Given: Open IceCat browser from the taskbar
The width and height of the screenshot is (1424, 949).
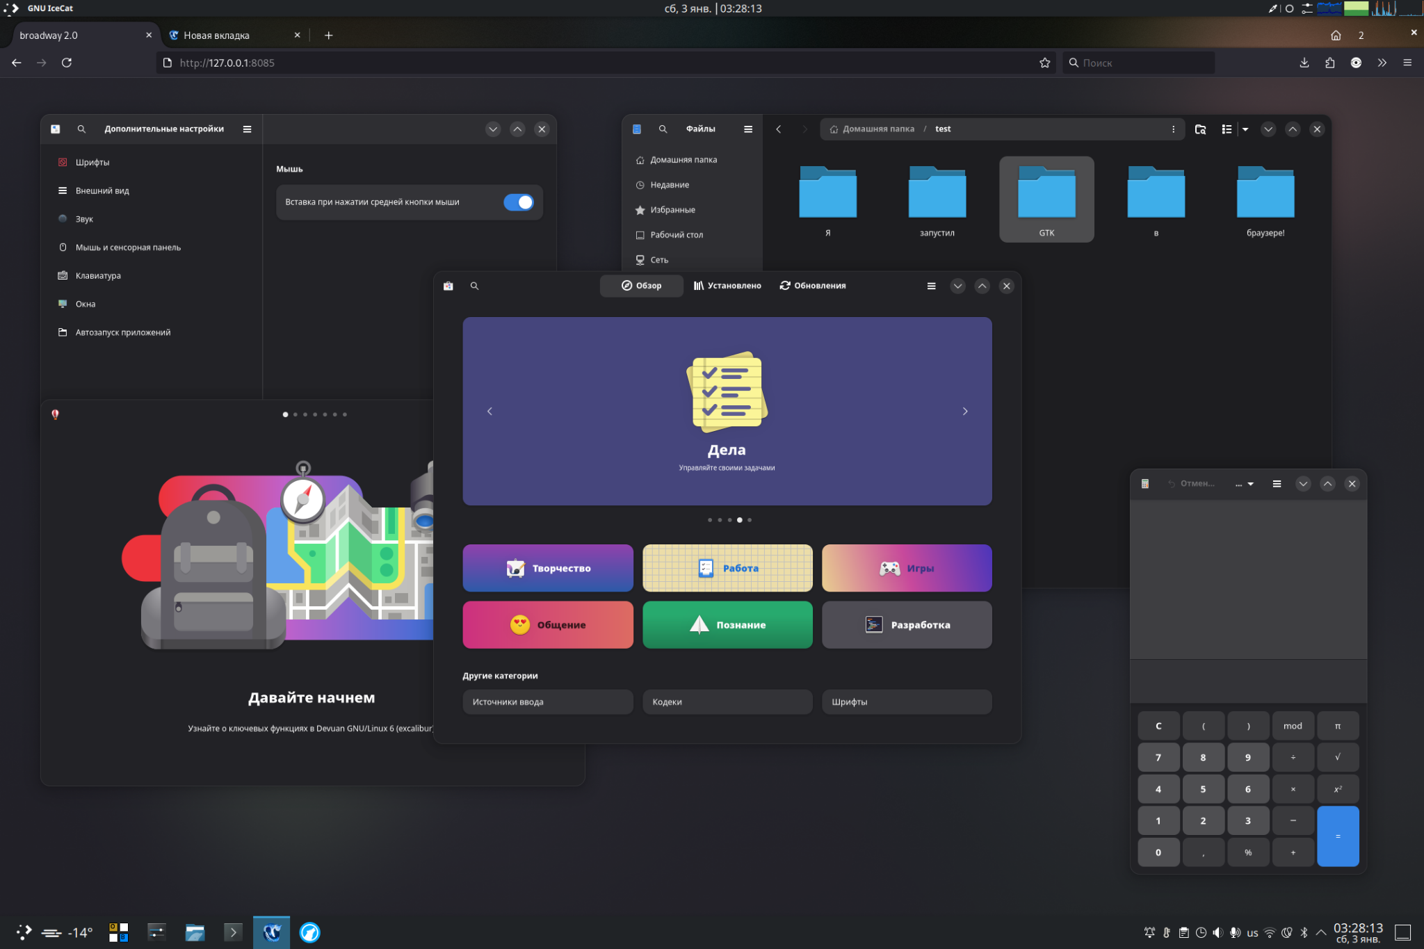Looking at the screenshot, I should click(x=271, y=932).
